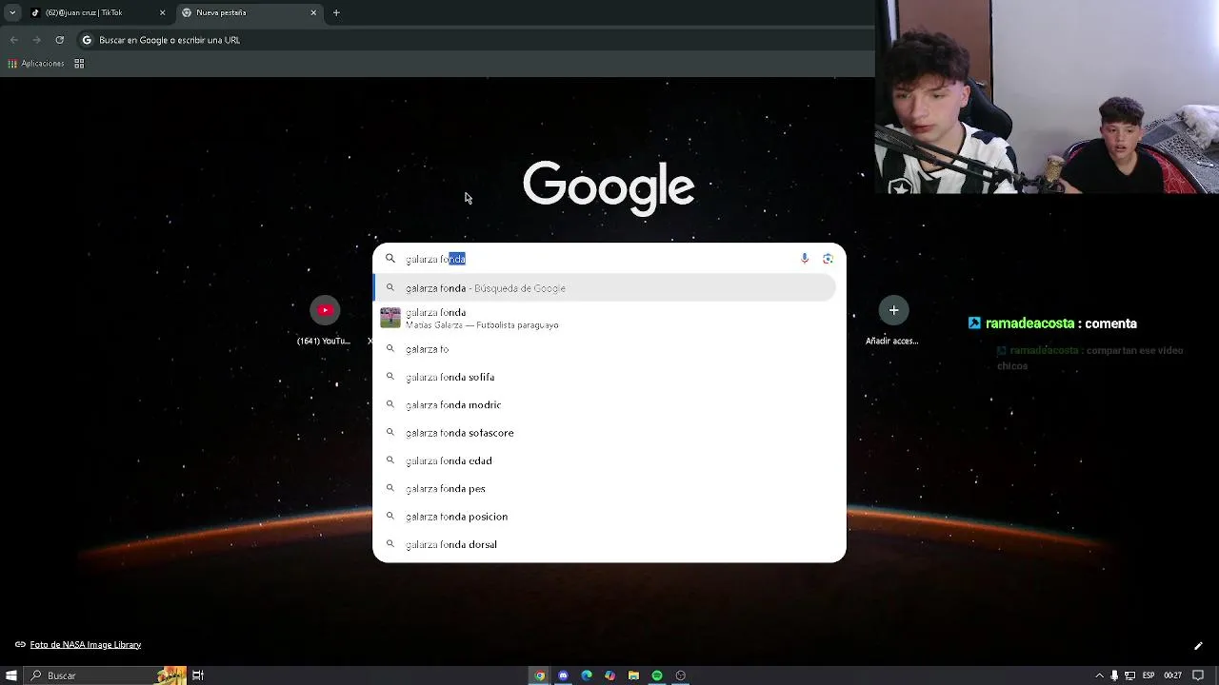The height and width of the screenshot is (685, 1219).
Task: Close the Nueva pestaña tab
Action: [x=313, y=12]
